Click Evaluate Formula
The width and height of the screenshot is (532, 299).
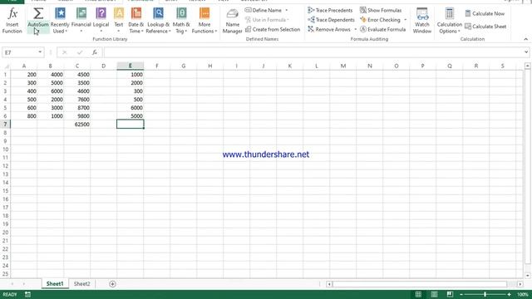pos(382,30)
